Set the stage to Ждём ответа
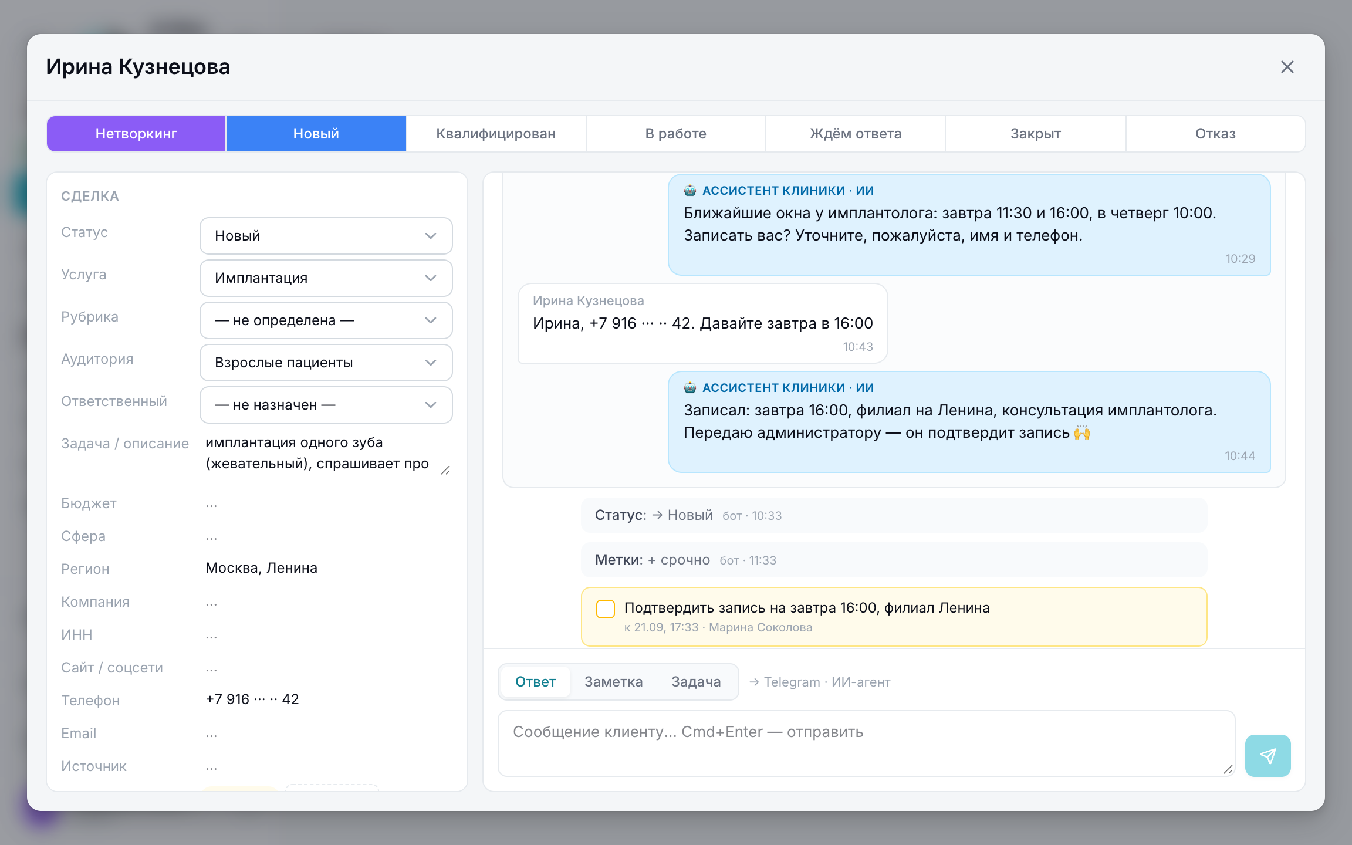 tap(856, 134)
